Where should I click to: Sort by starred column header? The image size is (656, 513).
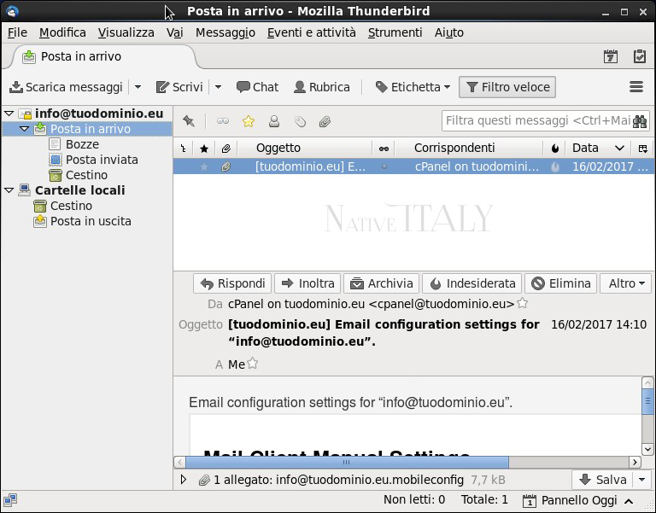click(204, 148)
